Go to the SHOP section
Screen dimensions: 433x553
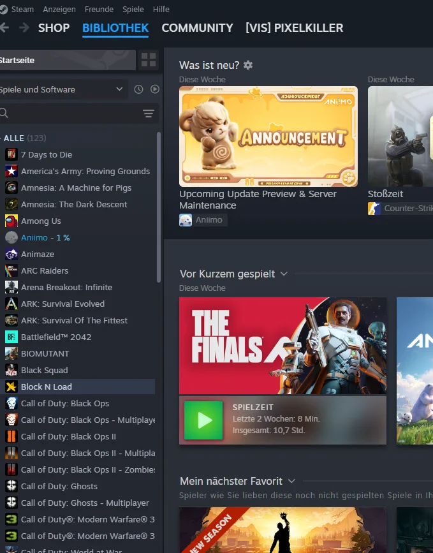point(54,28)
